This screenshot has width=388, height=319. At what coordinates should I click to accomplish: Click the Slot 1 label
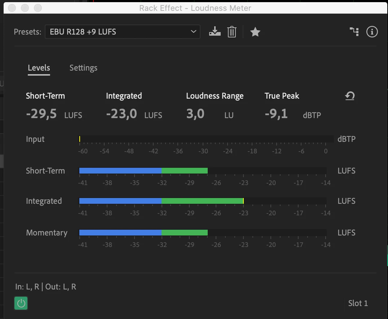click(x=358, y=303)
